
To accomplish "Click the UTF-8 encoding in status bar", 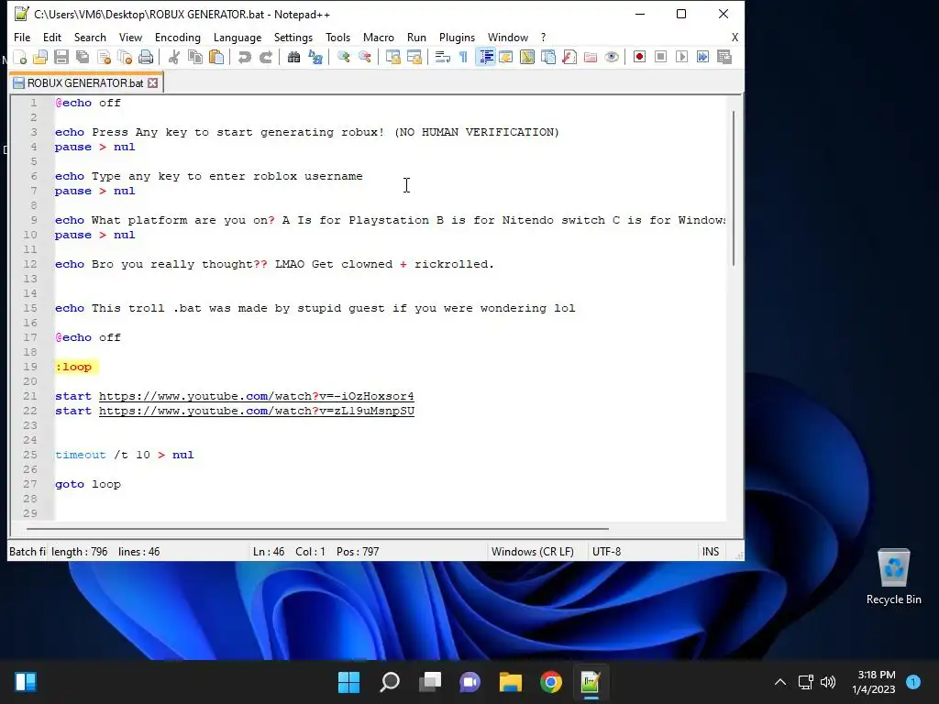I will tap(606, 551).
